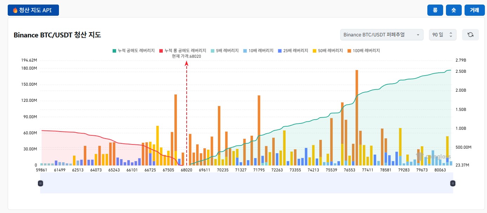The width and height of the screenshot is (487, 213).
Task: Click the 80063 x-axis label
Action: [x=440, y=170]
